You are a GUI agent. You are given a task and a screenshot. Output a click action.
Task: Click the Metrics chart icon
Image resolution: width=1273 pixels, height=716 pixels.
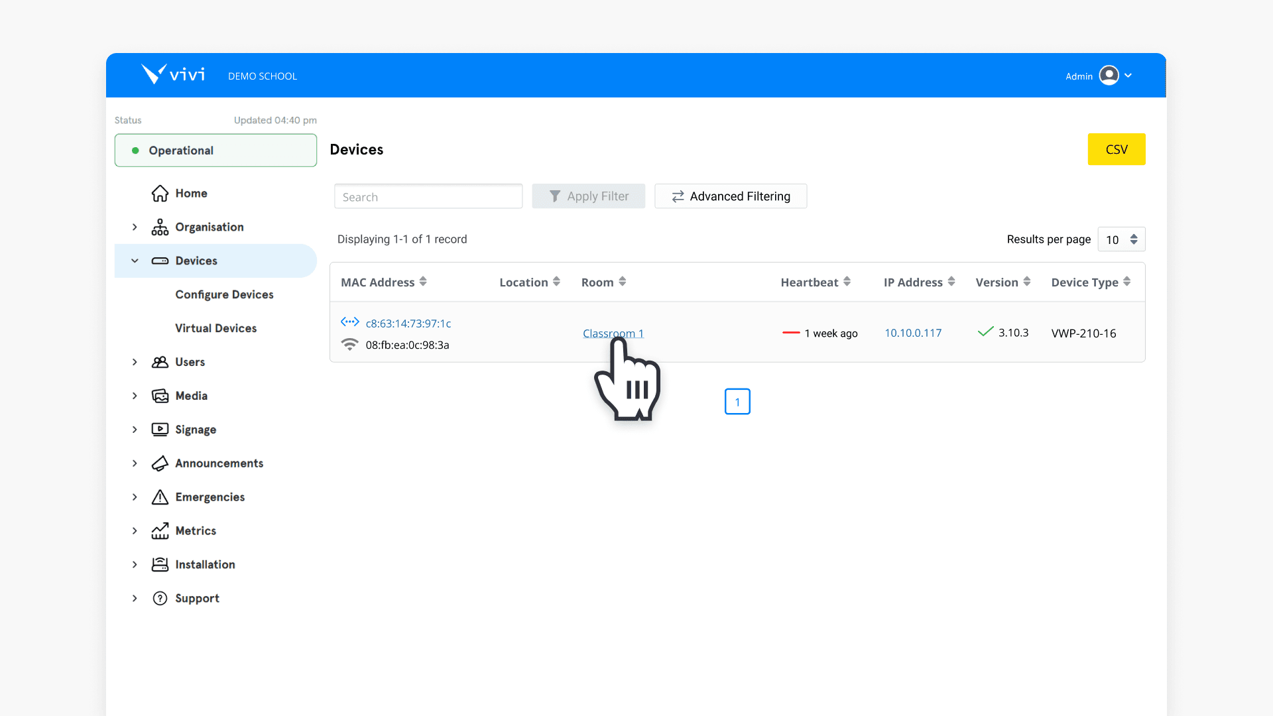pos(160,530)
